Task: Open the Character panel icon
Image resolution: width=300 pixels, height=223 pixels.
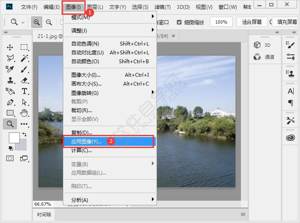Action: click(290, 91)
